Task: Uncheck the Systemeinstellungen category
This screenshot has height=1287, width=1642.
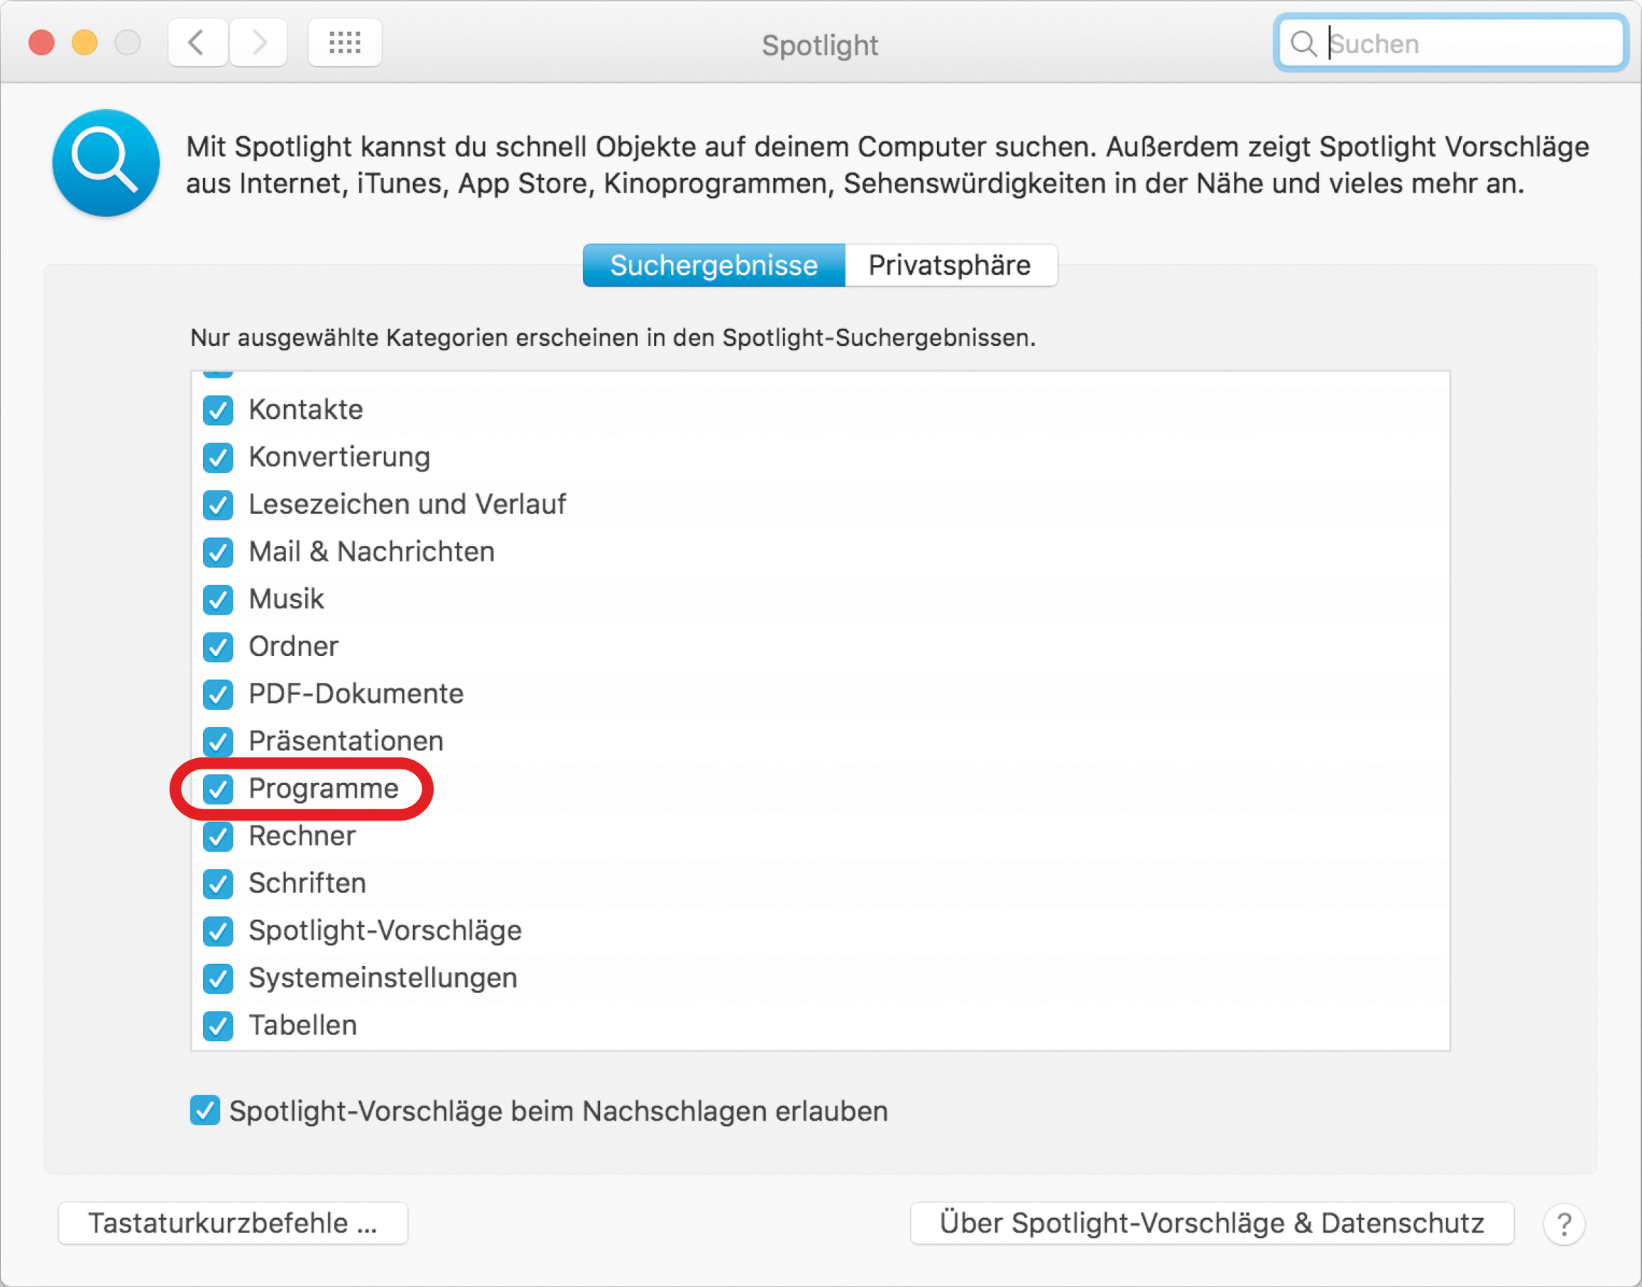Action: pos(218,978)
